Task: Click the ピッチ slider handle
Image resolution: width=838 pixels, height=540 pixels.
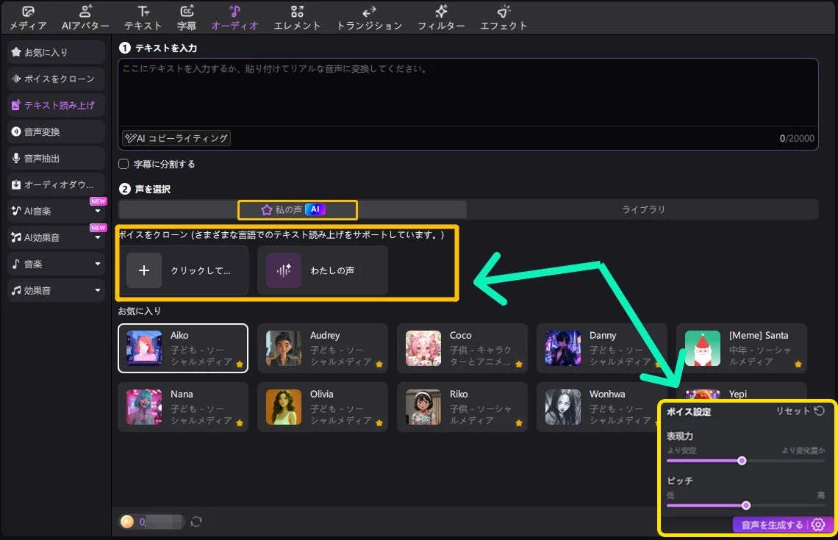Action: (x=746, y=505)
